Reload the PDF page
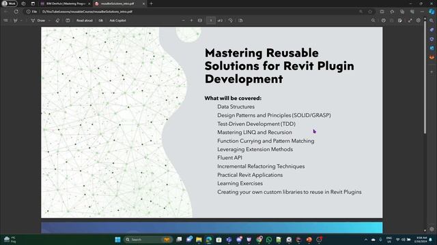This screenshot has width=437, height=245. tap(16, 12)
